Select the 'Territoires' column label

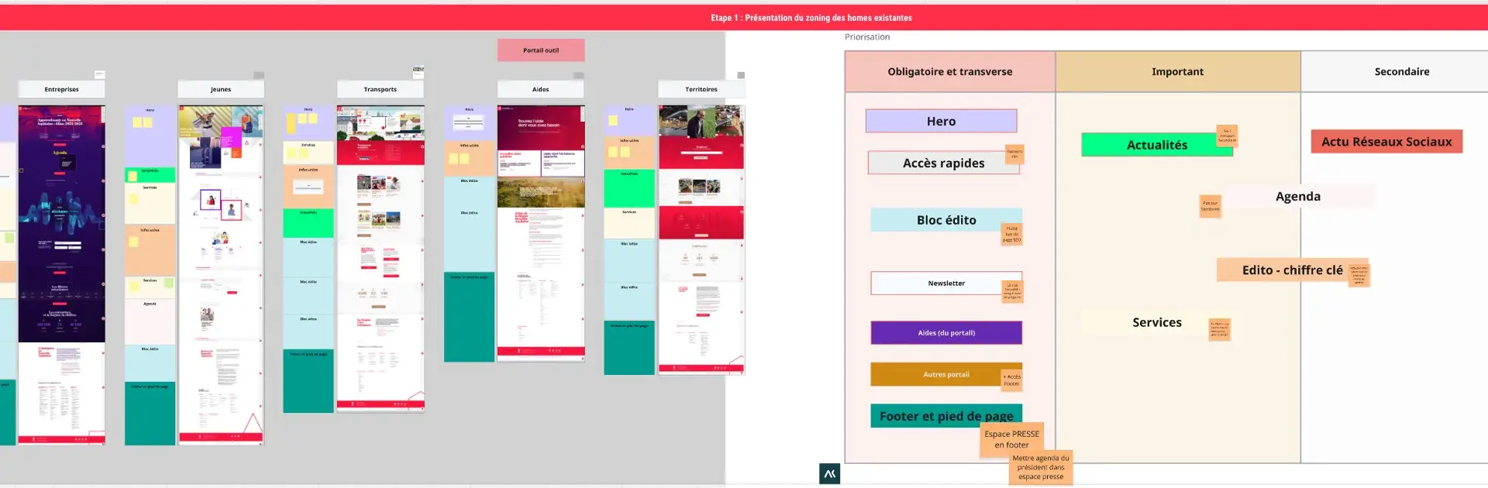tap(701, 89)
